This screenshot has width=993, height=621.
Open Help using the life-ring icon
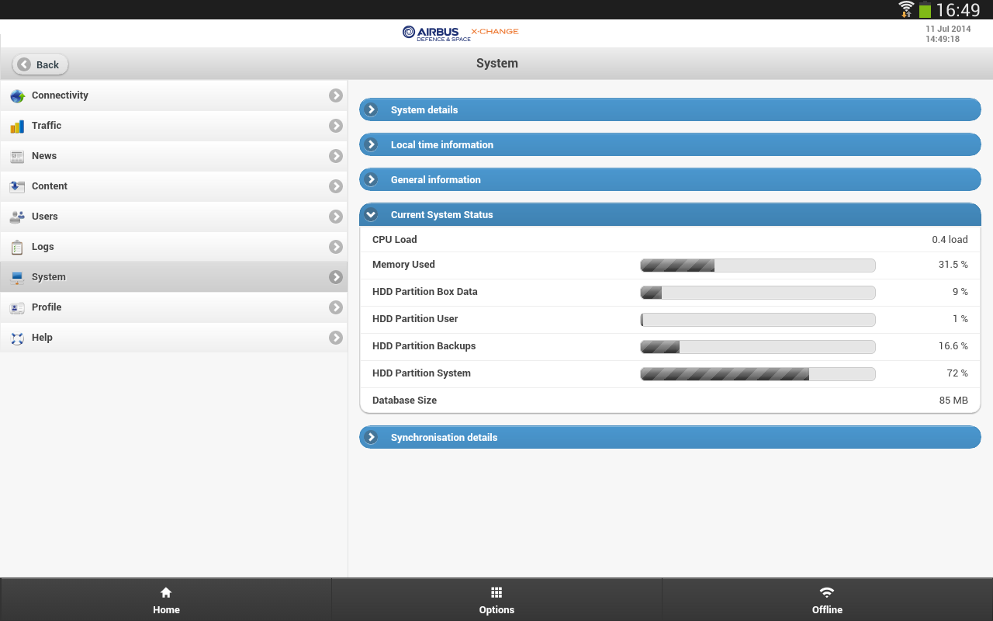[17, 337]
